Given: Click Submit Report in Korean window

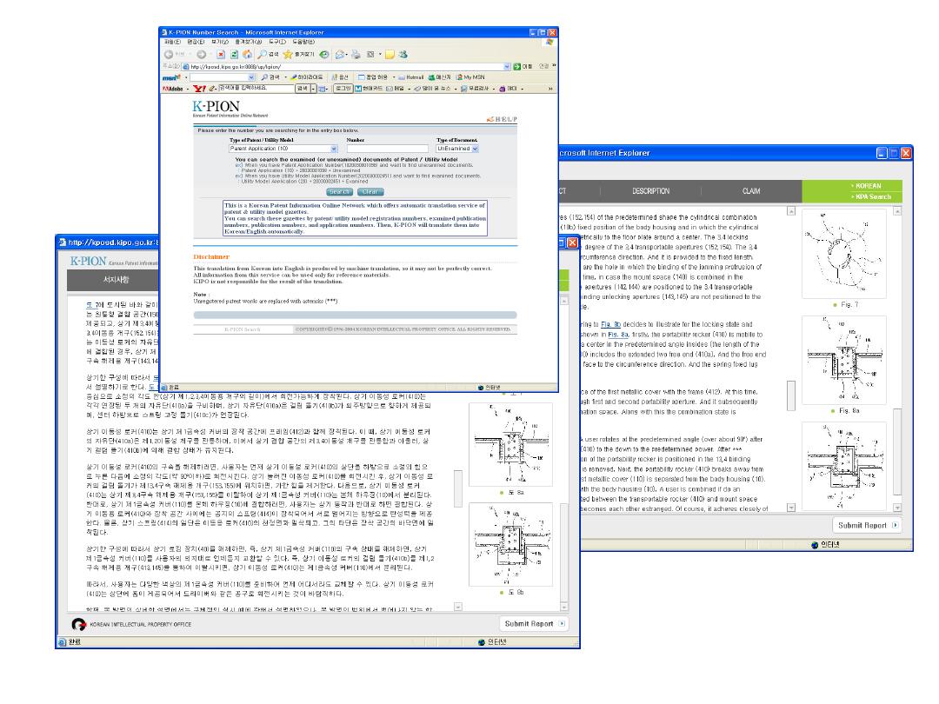Looking at the screenshot, I should (534, 624).
